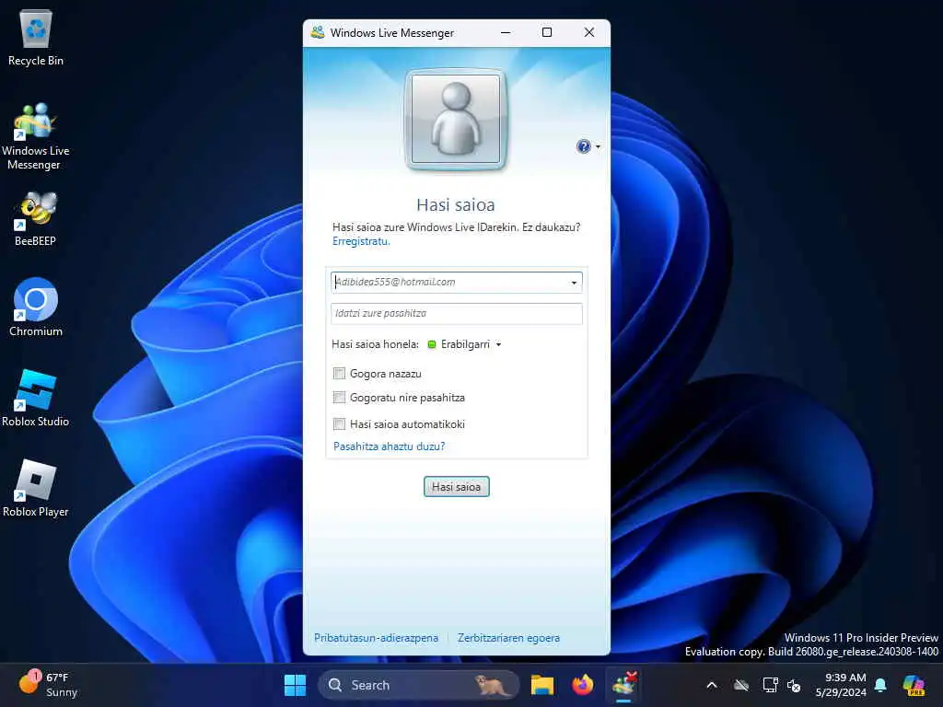Image resolution: width=943 pixels, height=707 pixels.
Task: Open the Erregistratu link
Action: tap(361, 241)
